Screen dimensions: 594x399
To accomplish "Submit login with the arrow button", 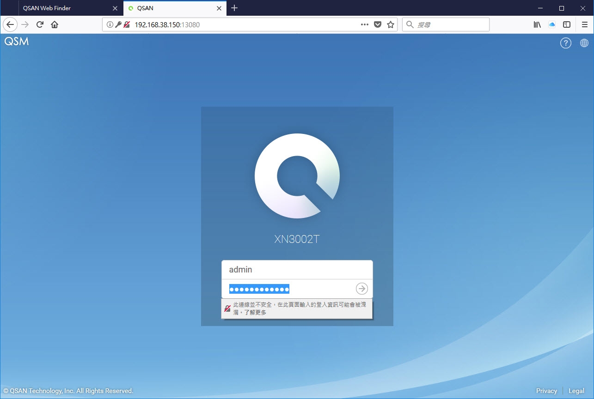I will pos(361,289).
